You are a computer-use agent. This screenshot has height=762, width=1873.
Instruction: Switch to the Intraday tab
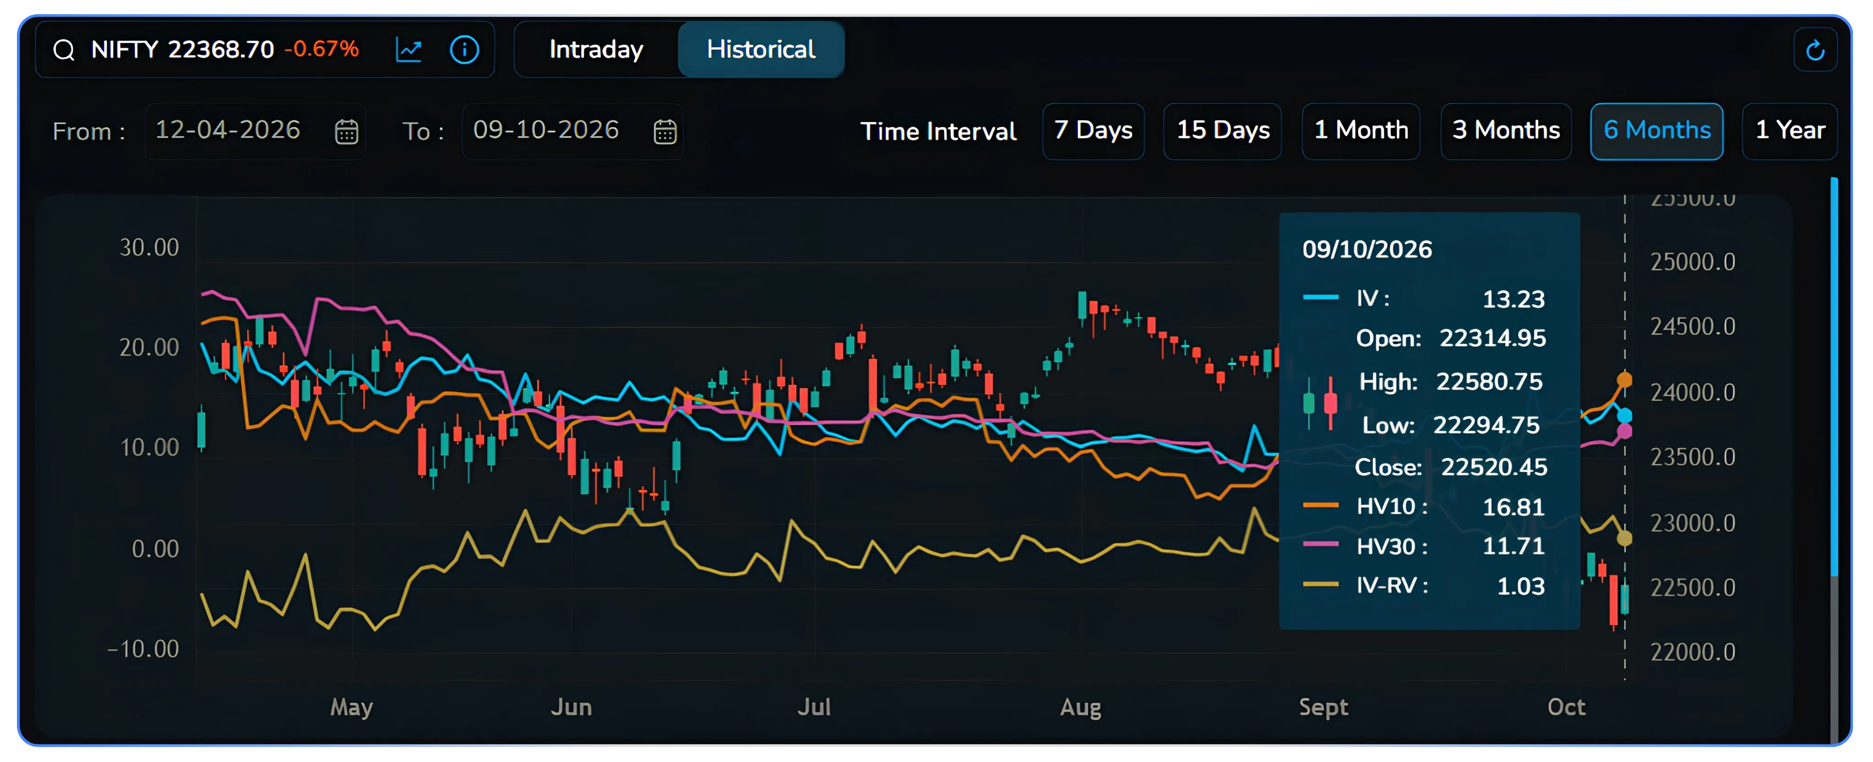tap(596, 49)
